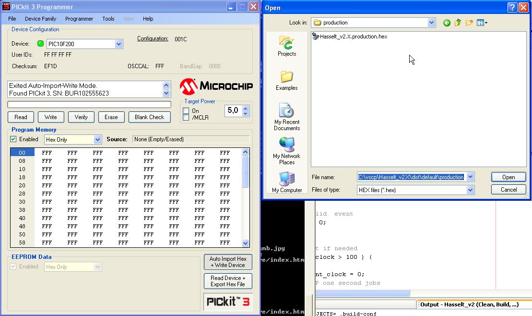Go up one folder level

coord(458,23)
